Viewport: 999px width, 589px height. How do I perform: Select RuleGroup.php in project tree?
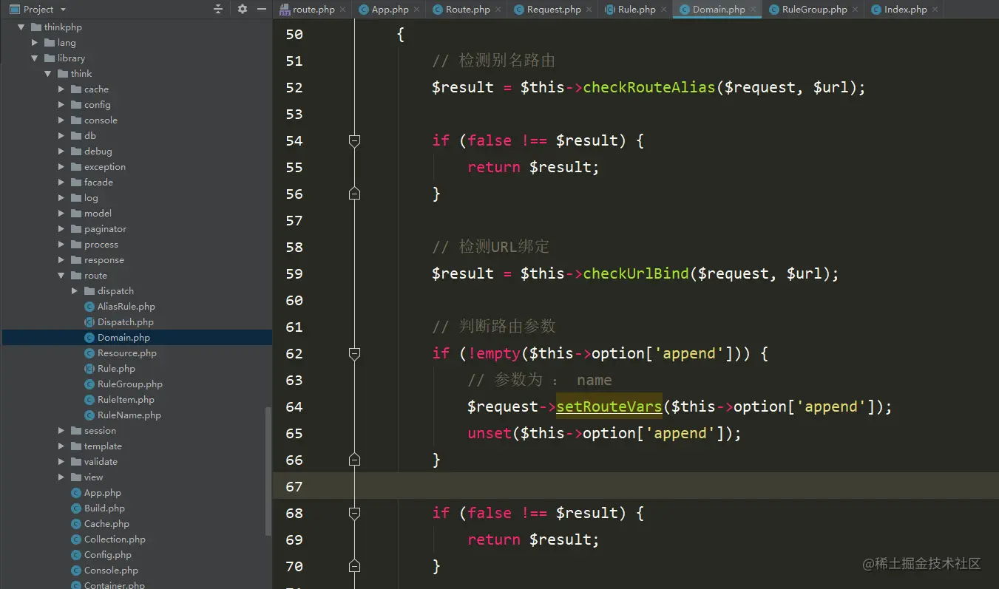coord(129,384)
